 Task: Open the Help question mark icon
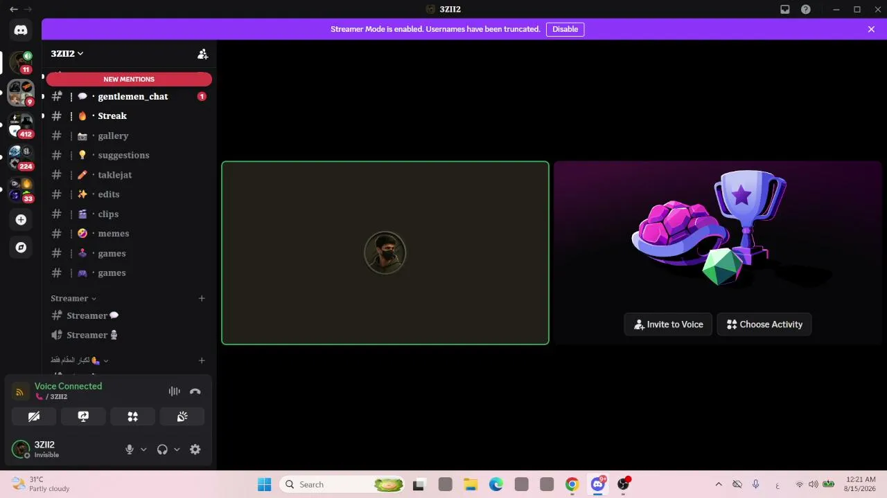(806, 10)
